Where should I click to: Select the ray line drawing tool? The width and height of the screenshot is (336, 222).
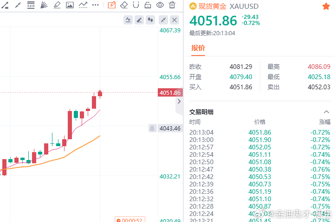point(18,5)
